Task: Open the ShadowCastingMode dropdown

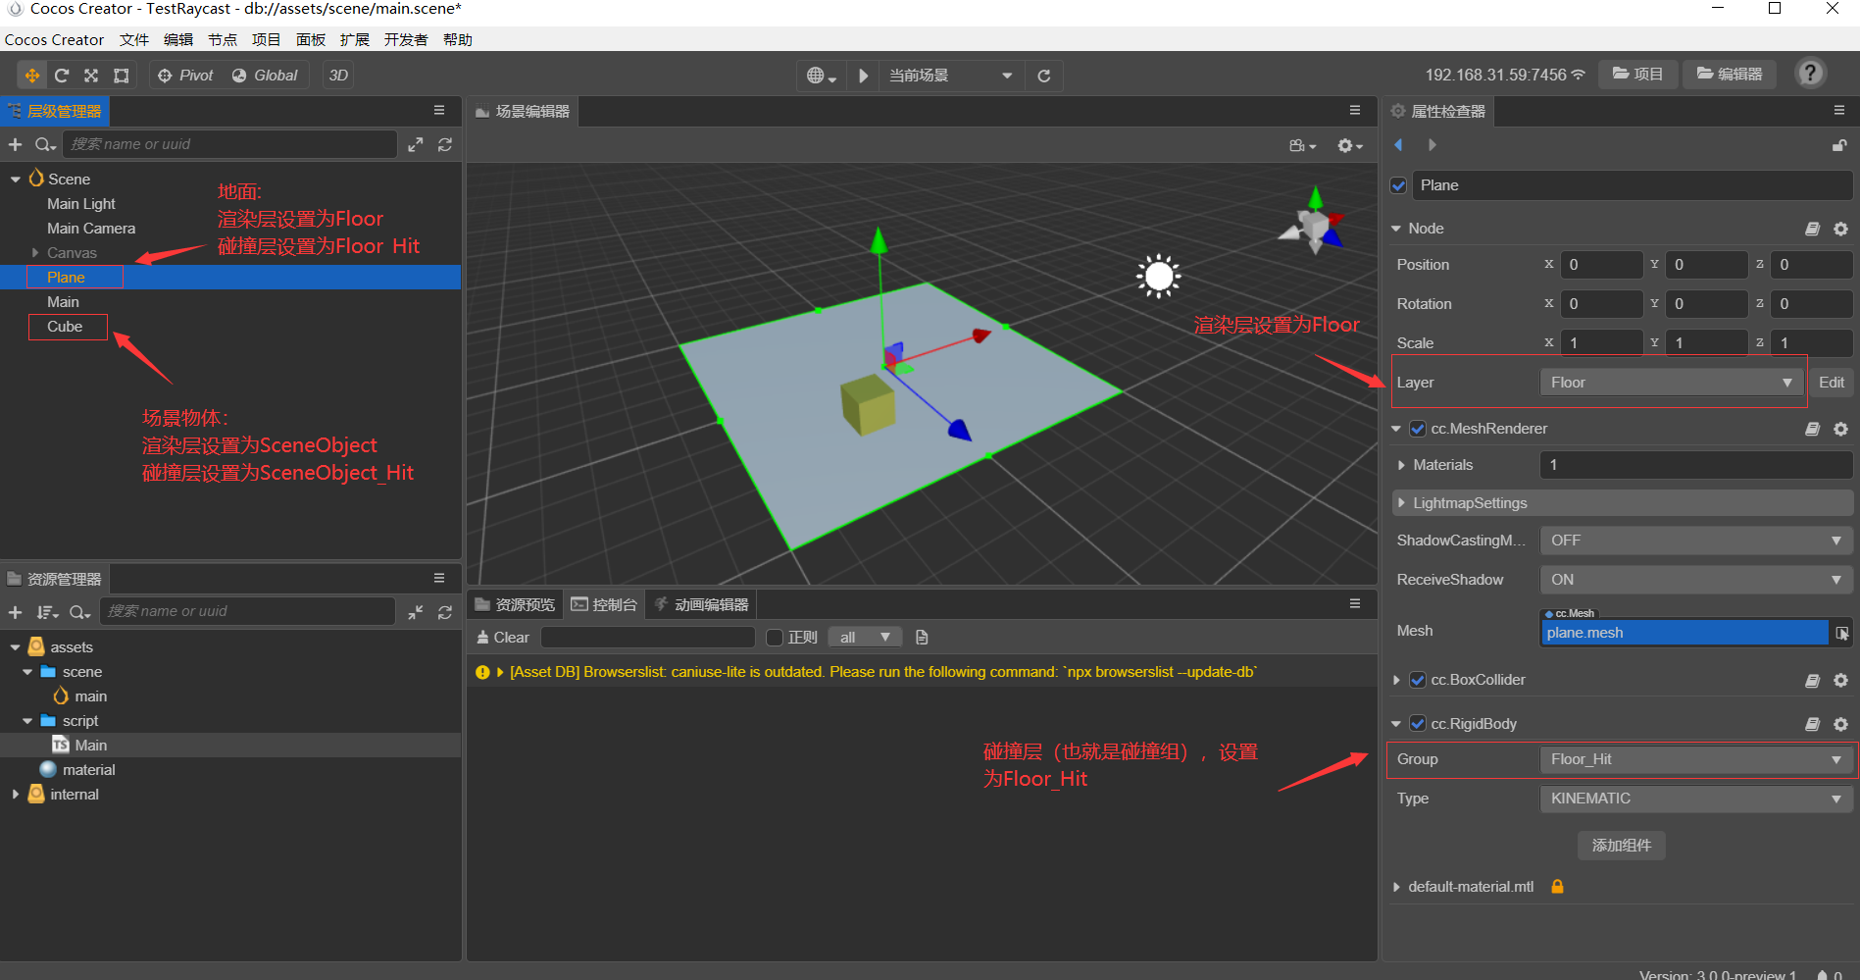Action: coord(1696,541)
